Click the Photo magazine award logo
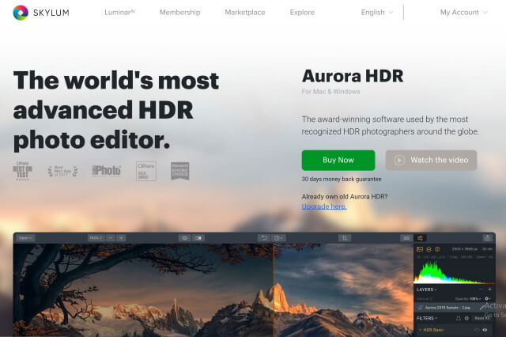 click(x=107, y=170)
